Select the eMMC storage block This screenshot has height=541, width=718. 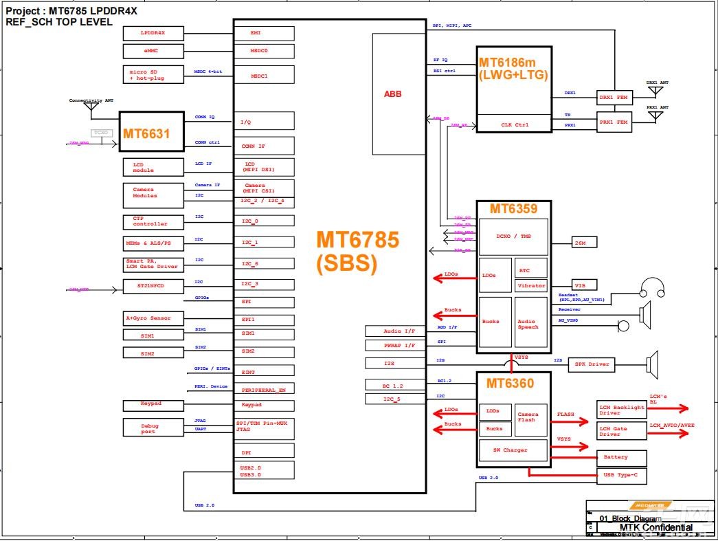pyautogui.click(x=153, y=51)
